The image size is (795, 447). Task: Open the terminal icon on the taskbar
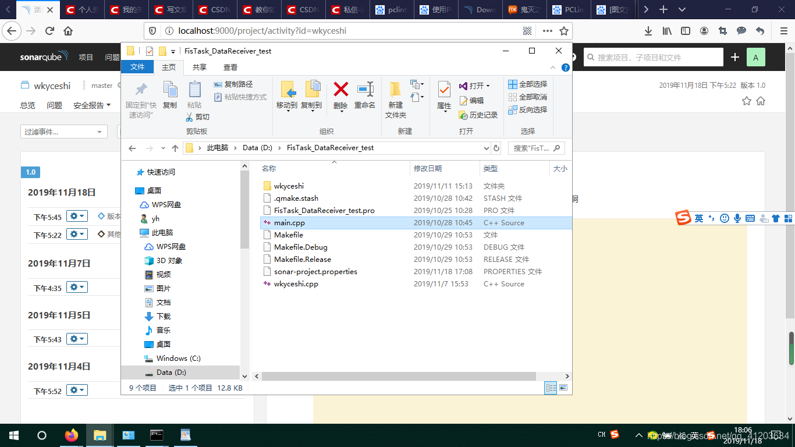click(157, 435)
